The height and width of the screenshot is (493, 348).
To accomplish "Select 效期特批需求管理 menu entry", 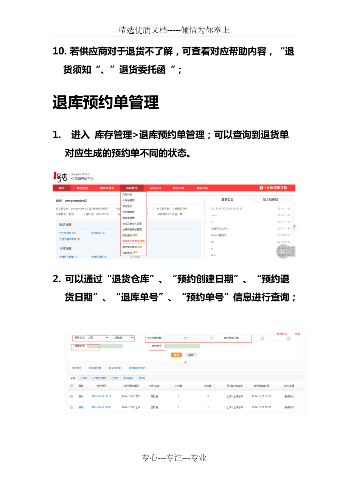I will tap(132, 229).
